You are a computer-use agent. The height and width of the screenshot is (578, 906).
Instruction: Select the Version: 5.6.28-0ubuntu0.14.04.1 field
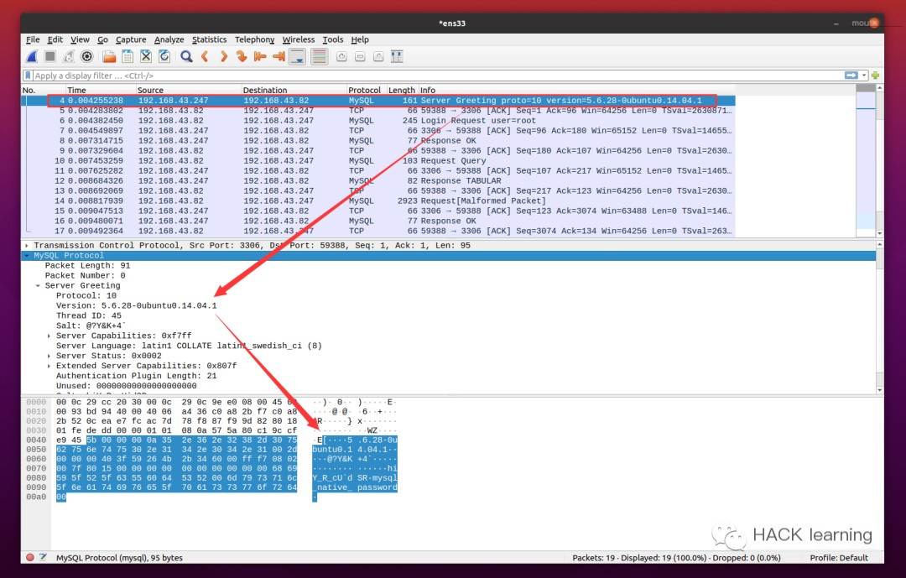tap(137, 305)
